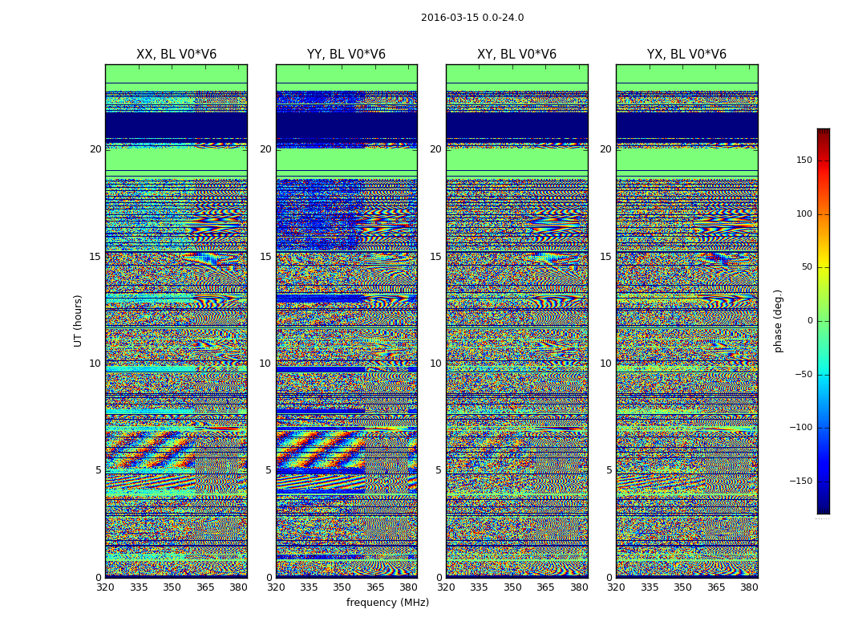Viewport: 842px width, 642px height.
Task: Click the phase colorbar gradient
Action: [x=824, y=321]
